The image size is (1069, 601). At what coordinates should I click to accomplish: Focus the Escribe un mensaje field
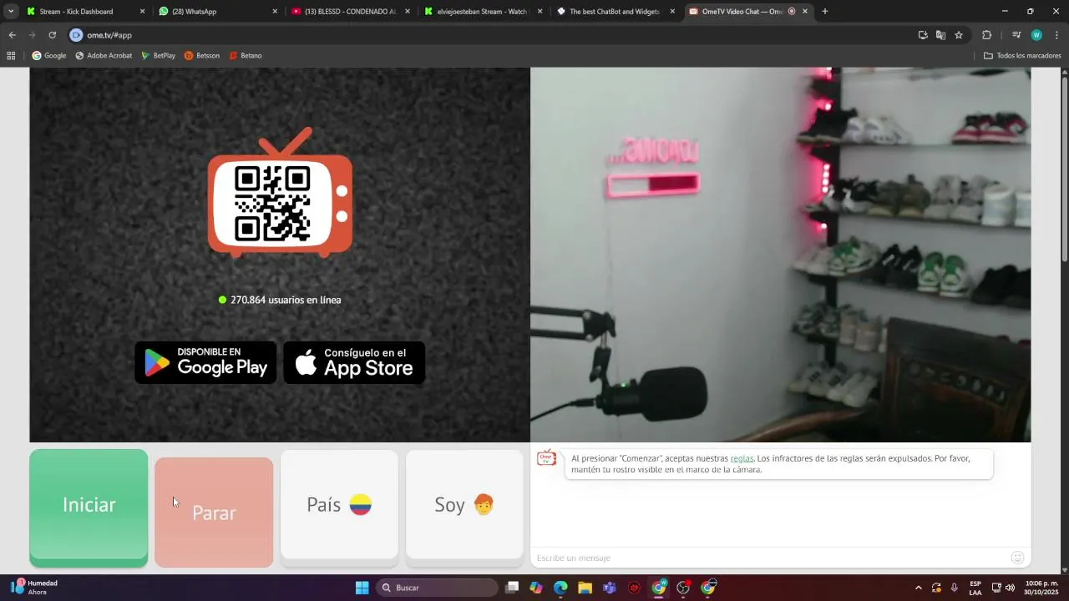[768, 558]
